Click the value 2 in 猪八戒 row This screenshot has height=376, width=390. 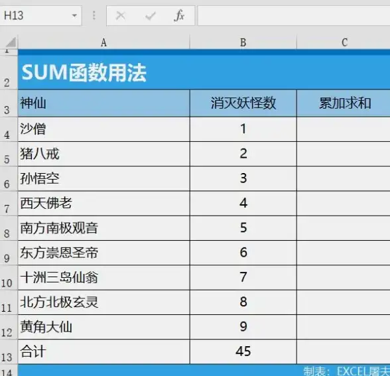243,154
